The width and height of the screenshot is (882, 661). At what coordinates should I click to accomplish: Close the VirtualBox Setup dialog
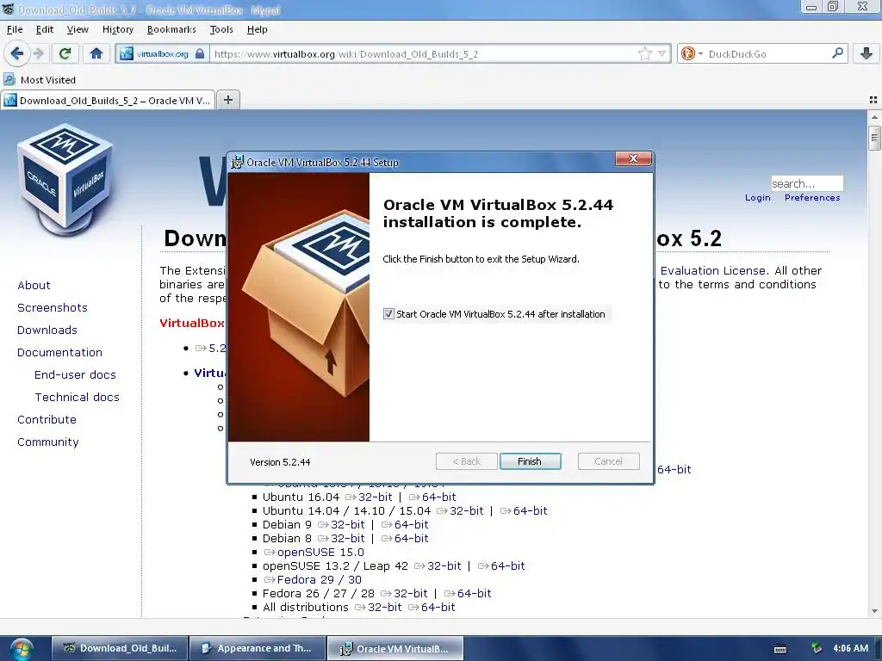pyautogui.click(x=633, y=158)
